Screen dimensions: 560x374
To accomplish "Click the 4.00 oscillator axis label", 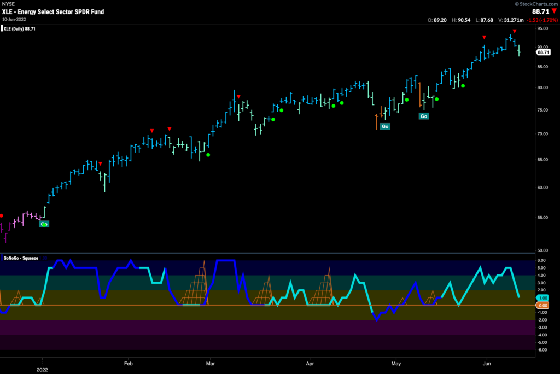I will click(x=541, y=276).
